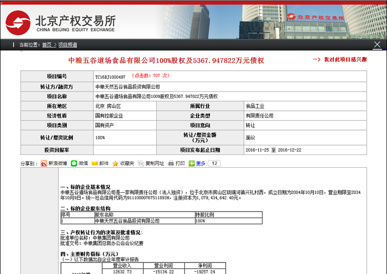
Task: Select transferor 中粮天然五谷食品投资有限公司 cell in top table
Action: tap(230, 87)
